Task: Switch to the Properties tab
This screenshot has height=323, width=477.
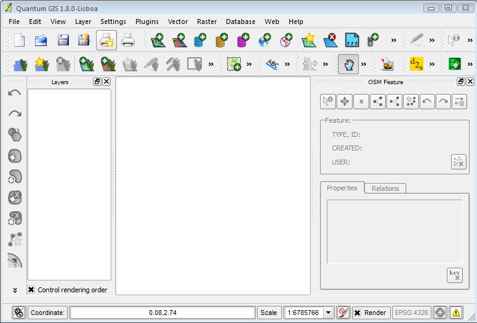Action: click(x=342, y=188)
